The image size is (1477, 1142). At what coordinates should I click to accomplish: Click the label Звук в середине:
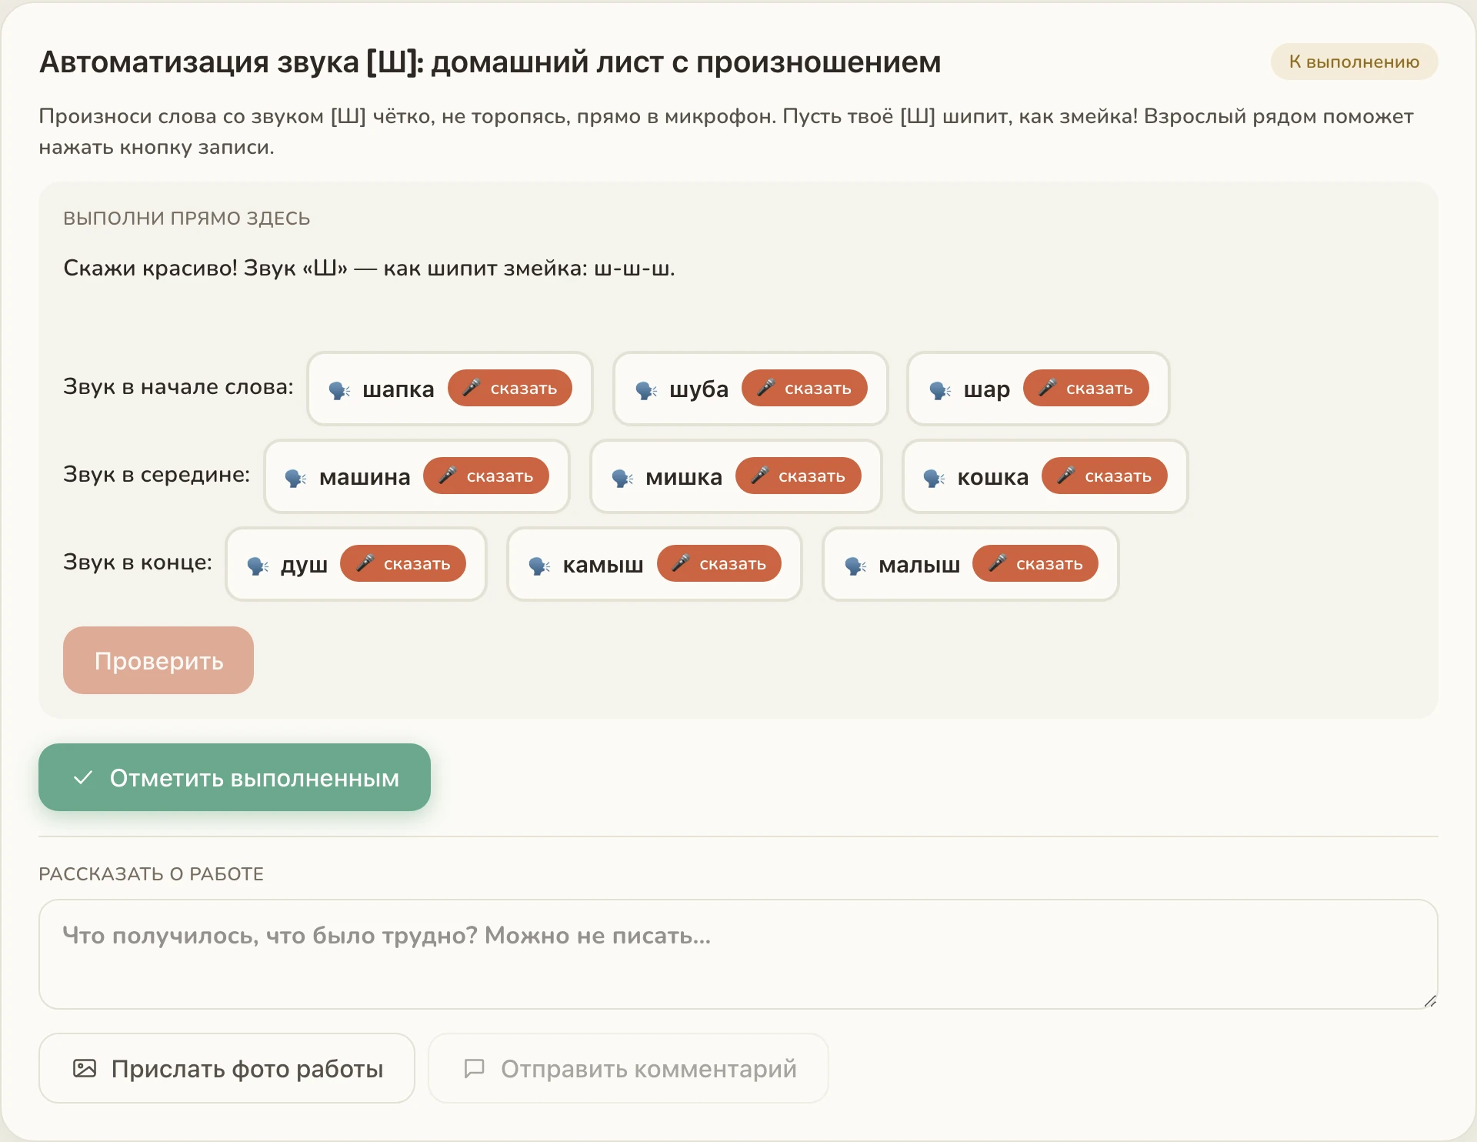157,475
